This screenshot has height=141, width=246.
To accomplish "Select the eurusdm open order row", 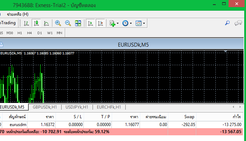I will pos(121,125).
